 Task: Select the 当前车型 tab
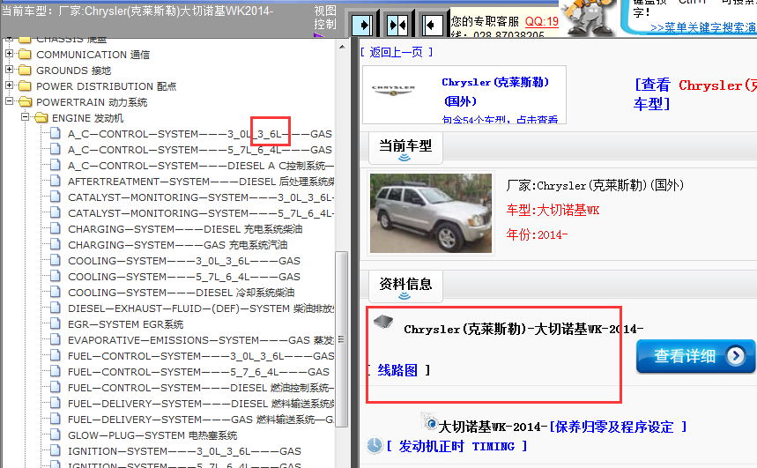click(405, 148)
